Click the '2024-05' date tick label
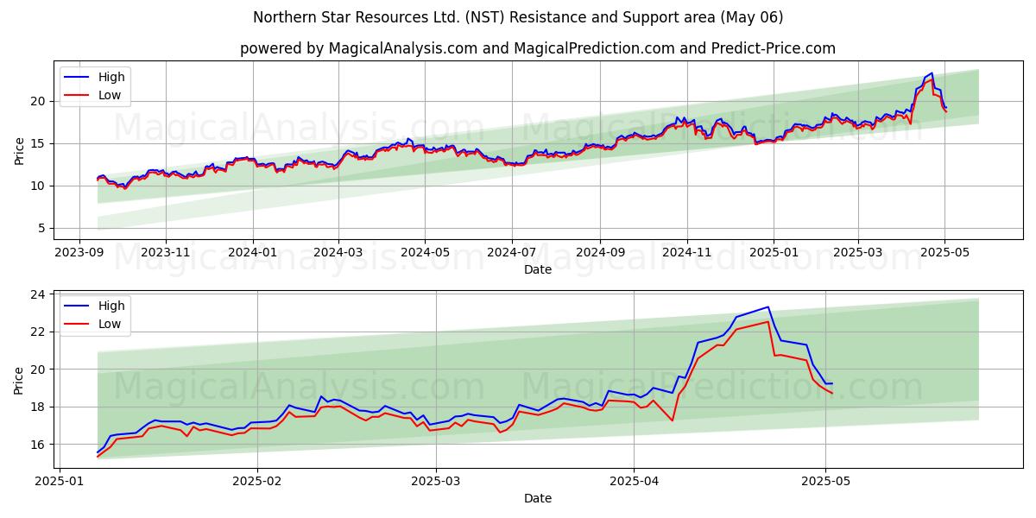1036x518 pixels. [425, 252]
